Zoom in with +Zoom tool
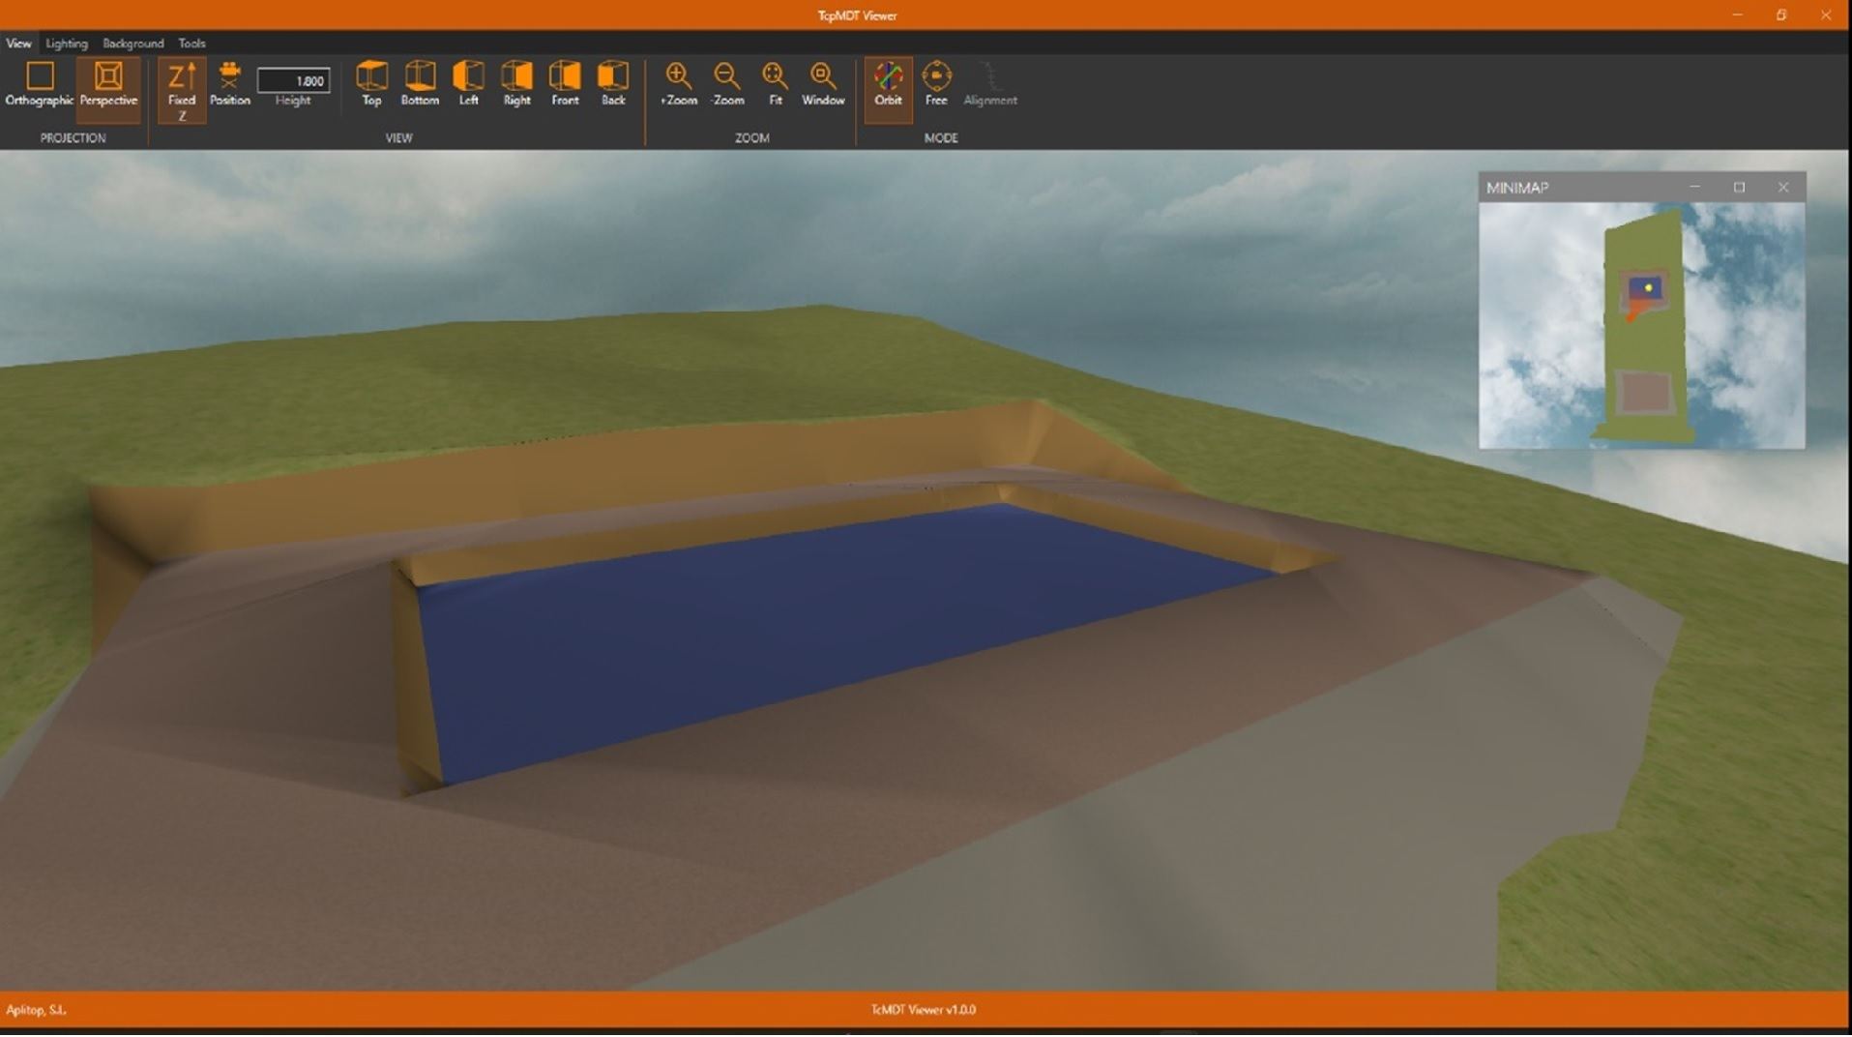 click(678, 83)
